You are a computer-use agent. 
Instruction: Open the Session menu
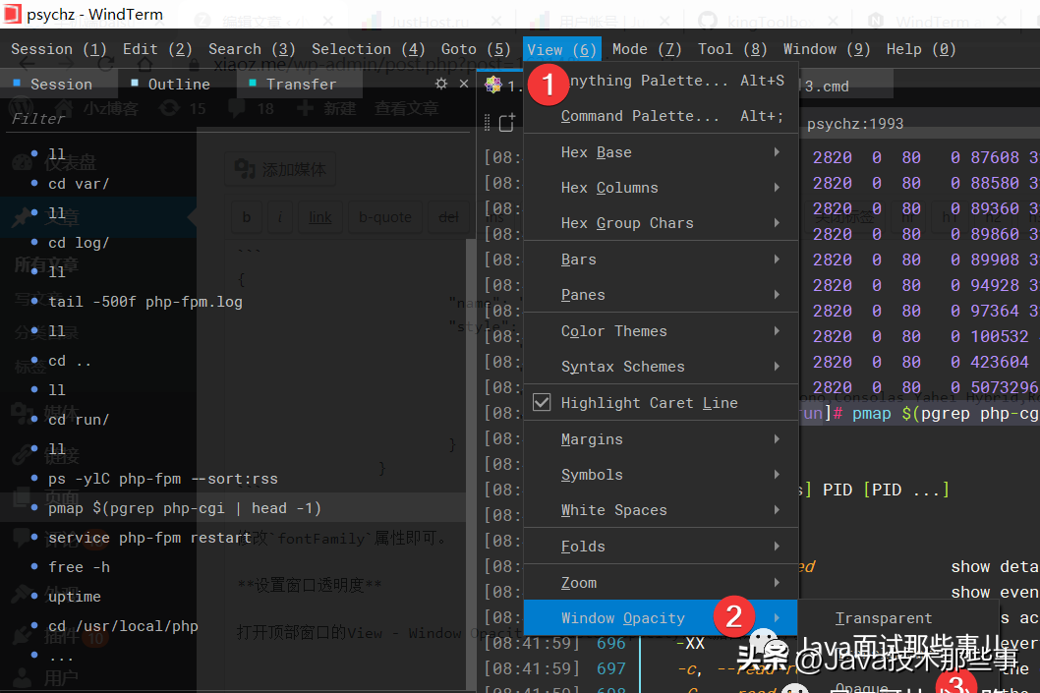coord(58,49)
